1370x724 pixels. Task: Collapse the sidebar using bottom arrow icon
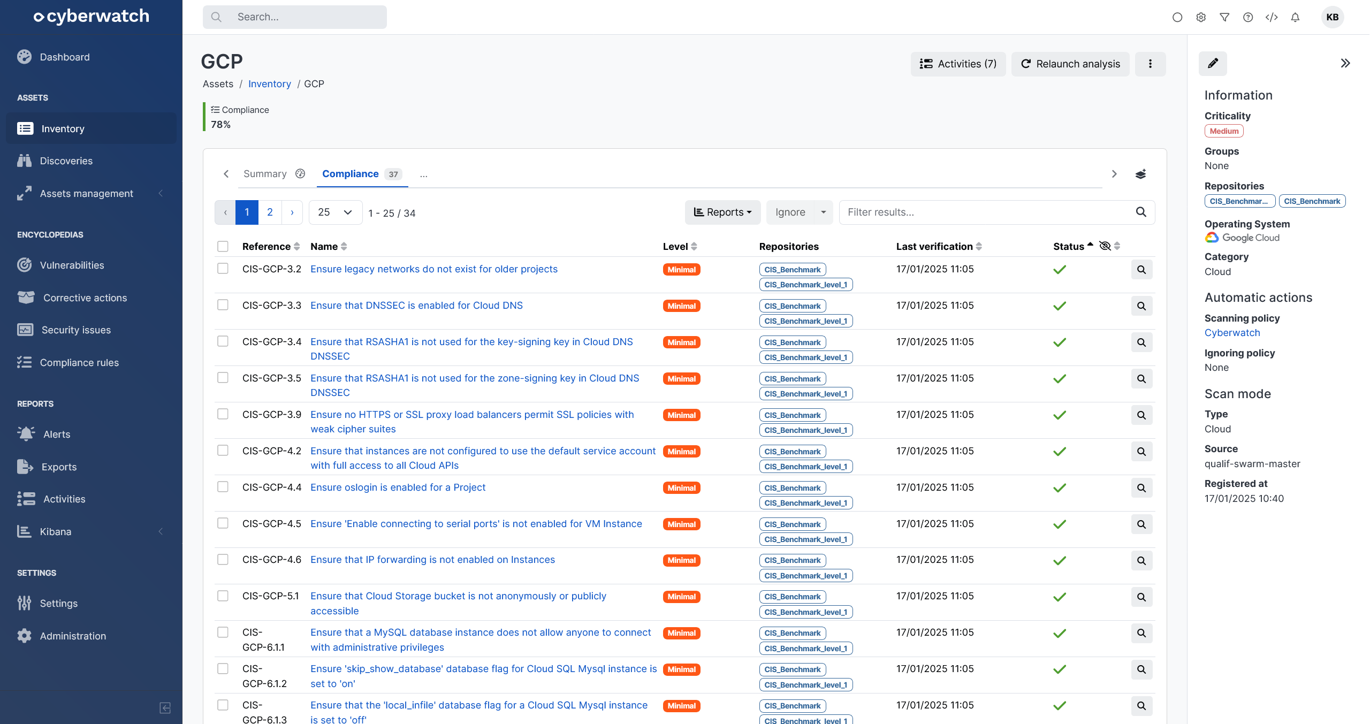pyautogui.click(x=165, y=708)
